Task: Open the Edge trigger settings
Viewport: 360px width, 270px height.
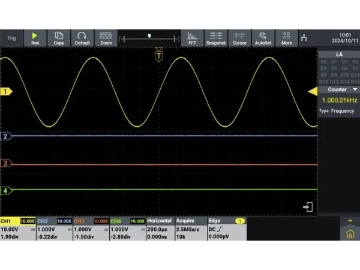Action: (x=227, y=229)
